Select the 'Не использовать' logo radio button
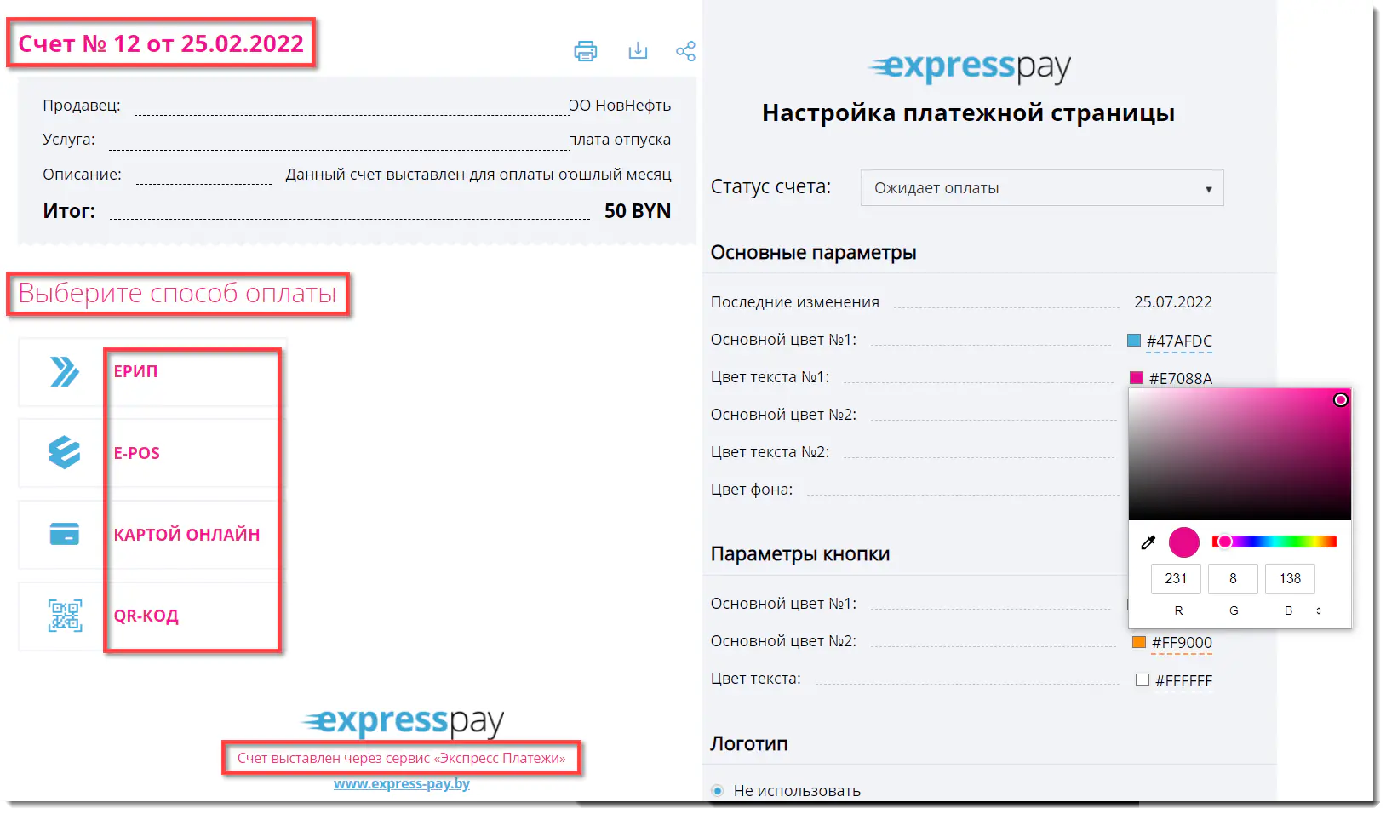 [718, 790]
